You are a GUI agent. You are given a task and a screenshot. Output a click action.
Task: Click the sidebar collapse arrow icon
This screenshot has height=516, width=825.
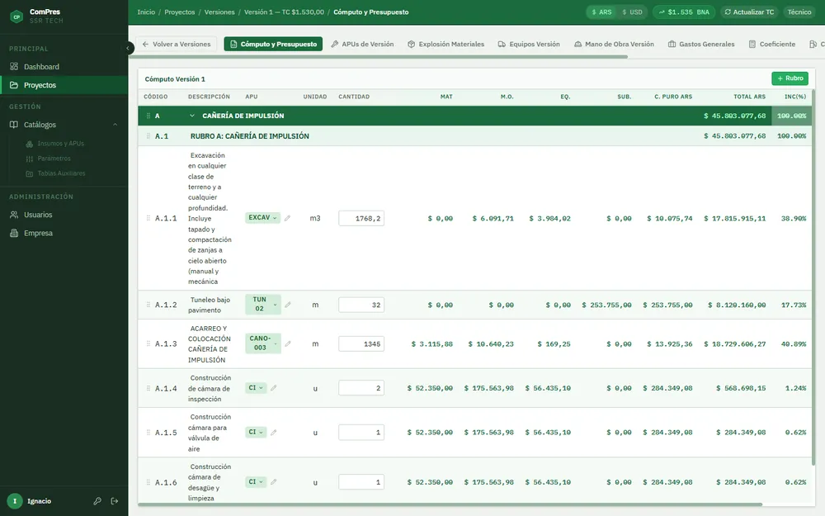(x=128, y=49)
